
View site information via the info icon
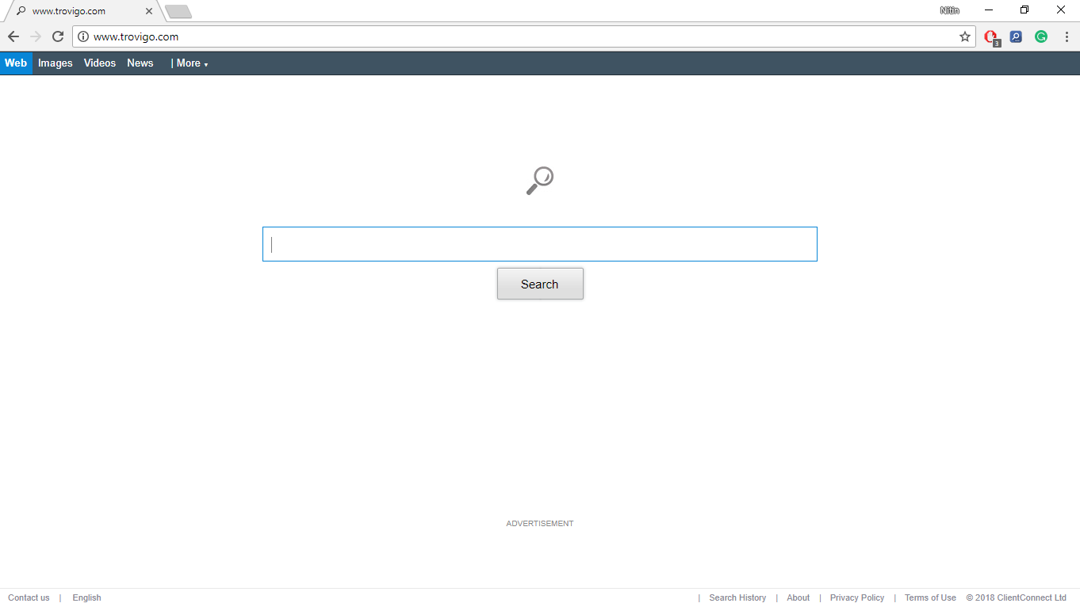pos(82,36)
